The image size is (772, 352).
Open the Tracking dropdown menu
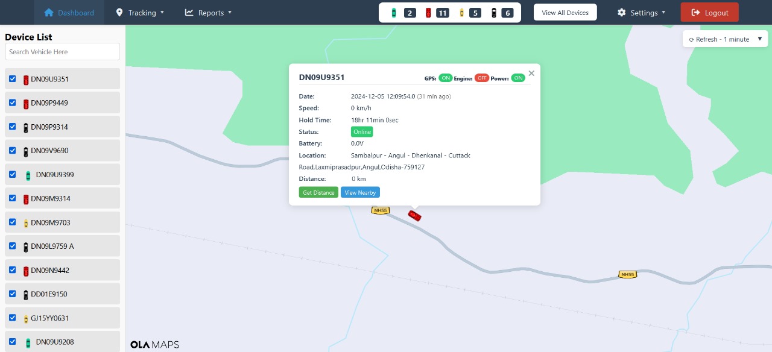[x=140, y=12]
